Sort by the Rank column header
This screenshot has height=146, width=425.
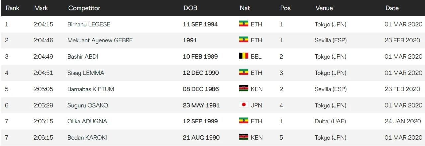pyautogui.click(x=12, y=8)
